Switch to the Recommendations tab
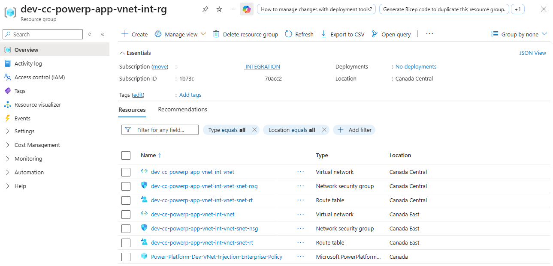Image resolution: width=553 pixels, height=266 pixels. click(x=182, y=110)
